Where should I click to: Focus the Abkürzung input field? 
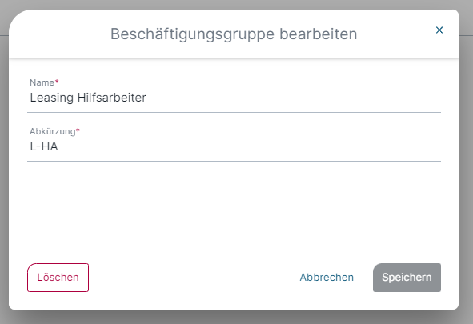point(234,146)
